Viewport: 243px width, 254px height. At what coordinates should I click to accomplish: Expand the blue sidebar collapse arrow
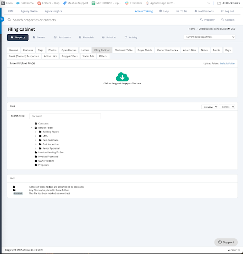coord(2,19)
